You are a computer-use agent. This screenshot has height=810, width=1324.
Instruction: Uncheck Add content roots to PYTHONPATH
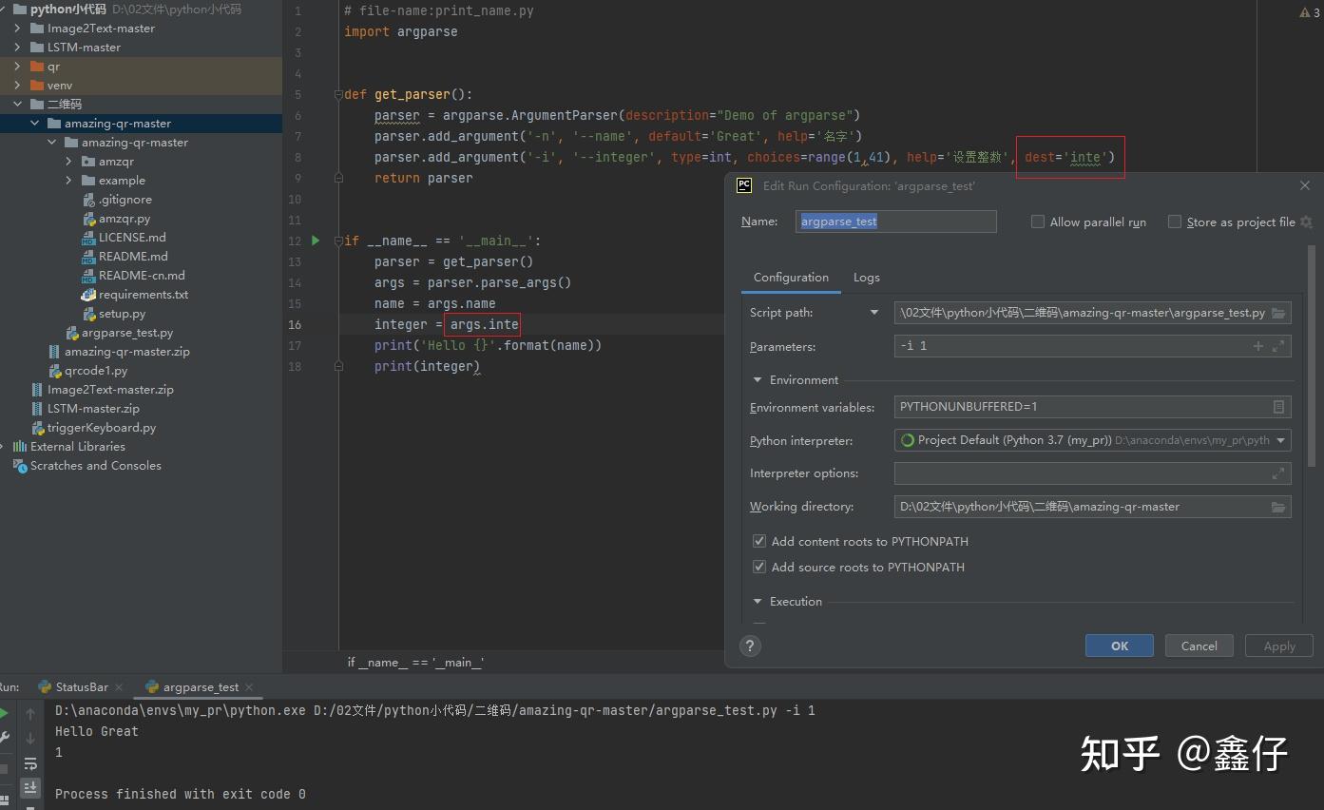pyautogui.click(x=759, y=541)
